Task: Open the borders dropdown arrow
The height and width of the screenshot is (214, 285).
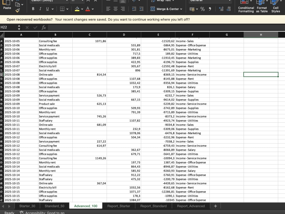Action: coord(68,9)
